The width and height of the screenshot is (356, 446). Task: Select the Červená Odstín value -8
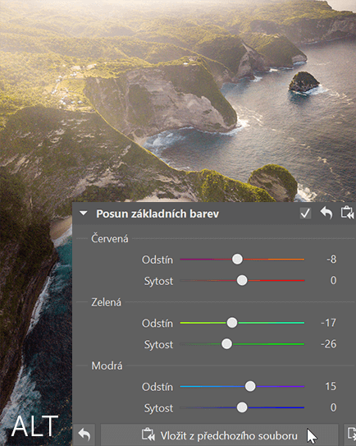331,260
